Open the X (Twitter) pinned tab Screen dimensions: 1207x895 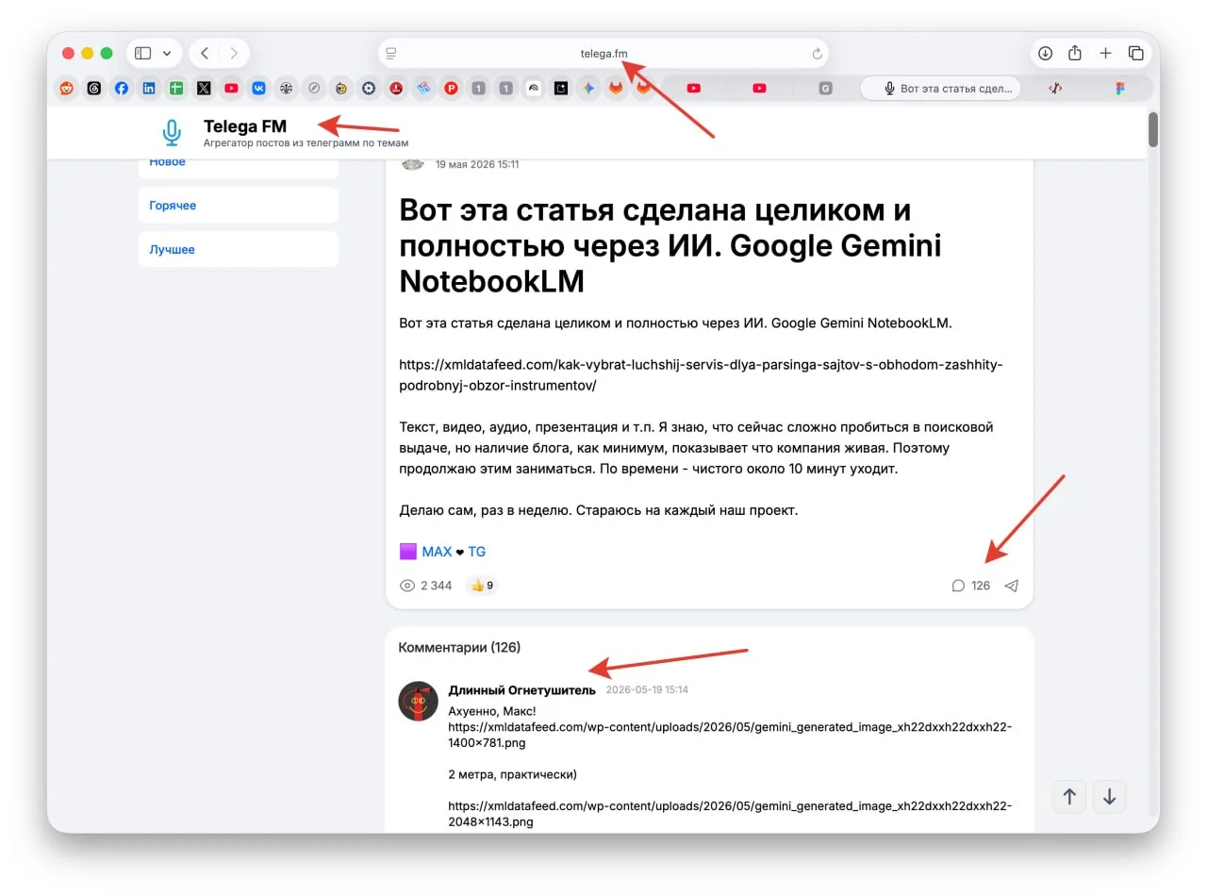tap(204, 89)
